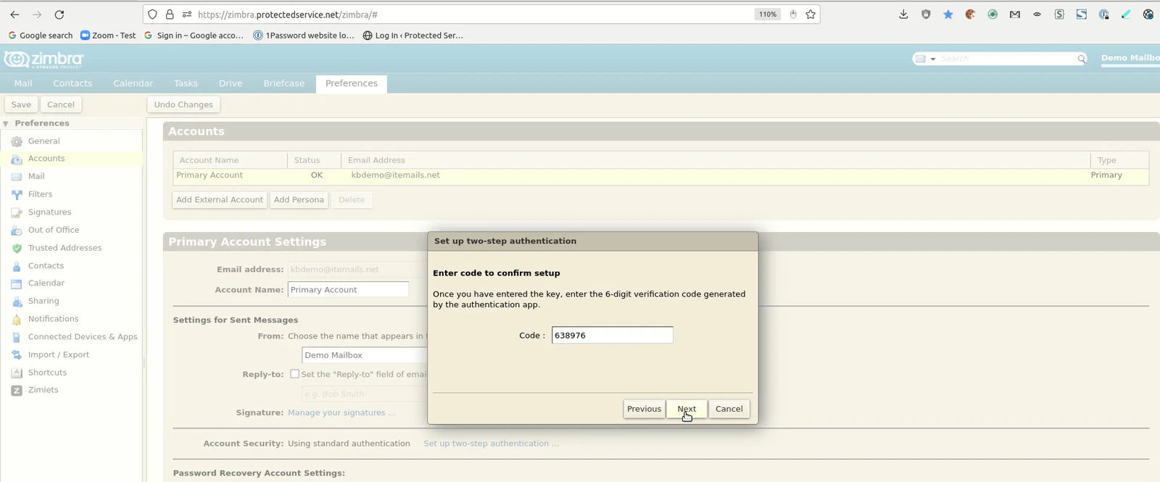Open the Demo Mailbox From name combo box
The image size is (1160, 482).
coord(365,355)
